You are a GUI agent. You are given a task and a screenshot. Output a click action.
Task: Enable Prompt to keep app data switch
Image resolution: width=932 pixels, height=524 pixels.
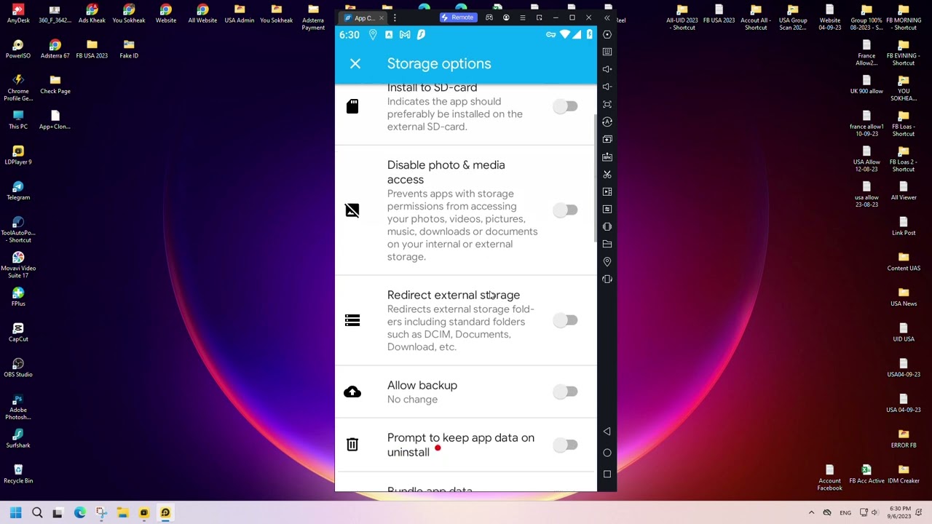pyautogui.click(x=565, y=445)
